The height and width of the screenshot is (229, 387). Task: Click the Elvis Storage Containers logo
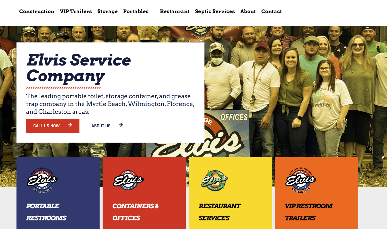(128, 180)
